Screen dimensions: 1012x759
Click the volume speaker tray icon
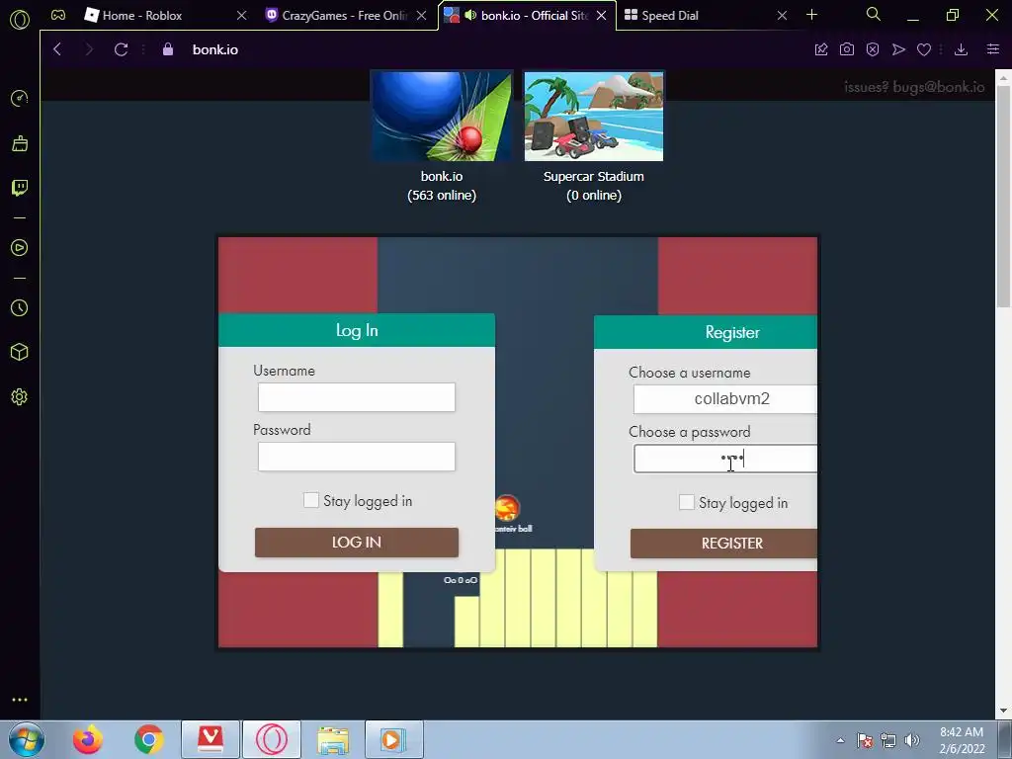click(x=912, y=740)
